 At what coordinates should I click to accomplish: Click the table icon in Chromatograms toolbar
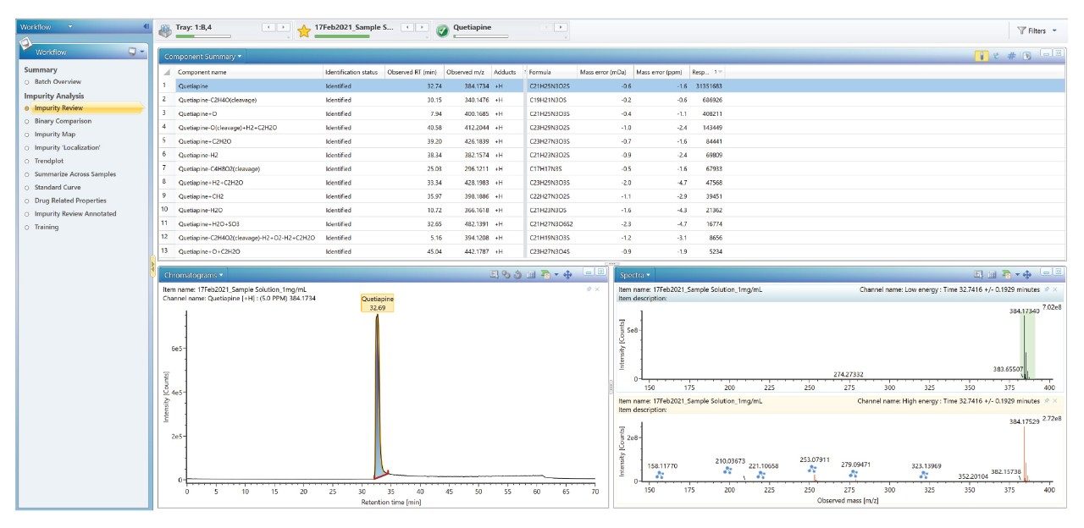531,275
